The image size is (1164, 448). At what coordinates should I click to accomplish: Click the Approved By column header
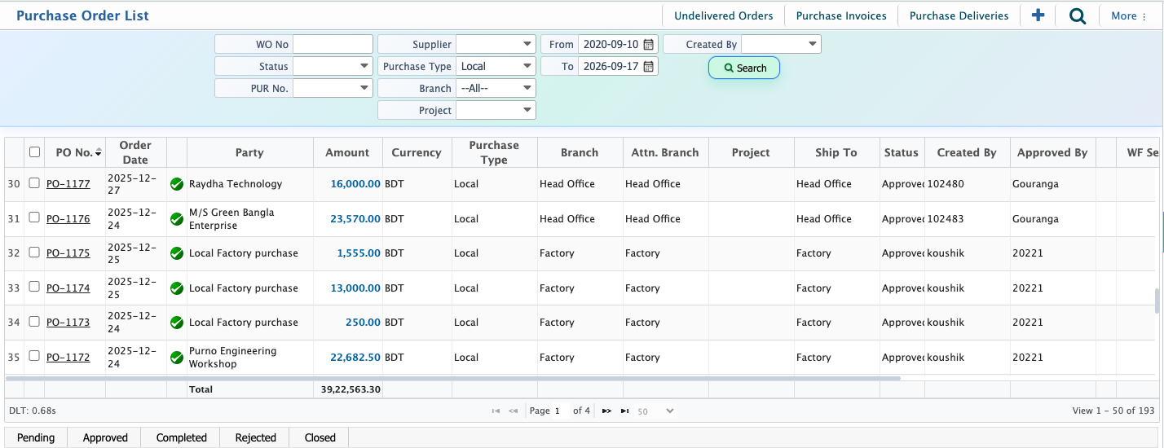(1052, 152)
